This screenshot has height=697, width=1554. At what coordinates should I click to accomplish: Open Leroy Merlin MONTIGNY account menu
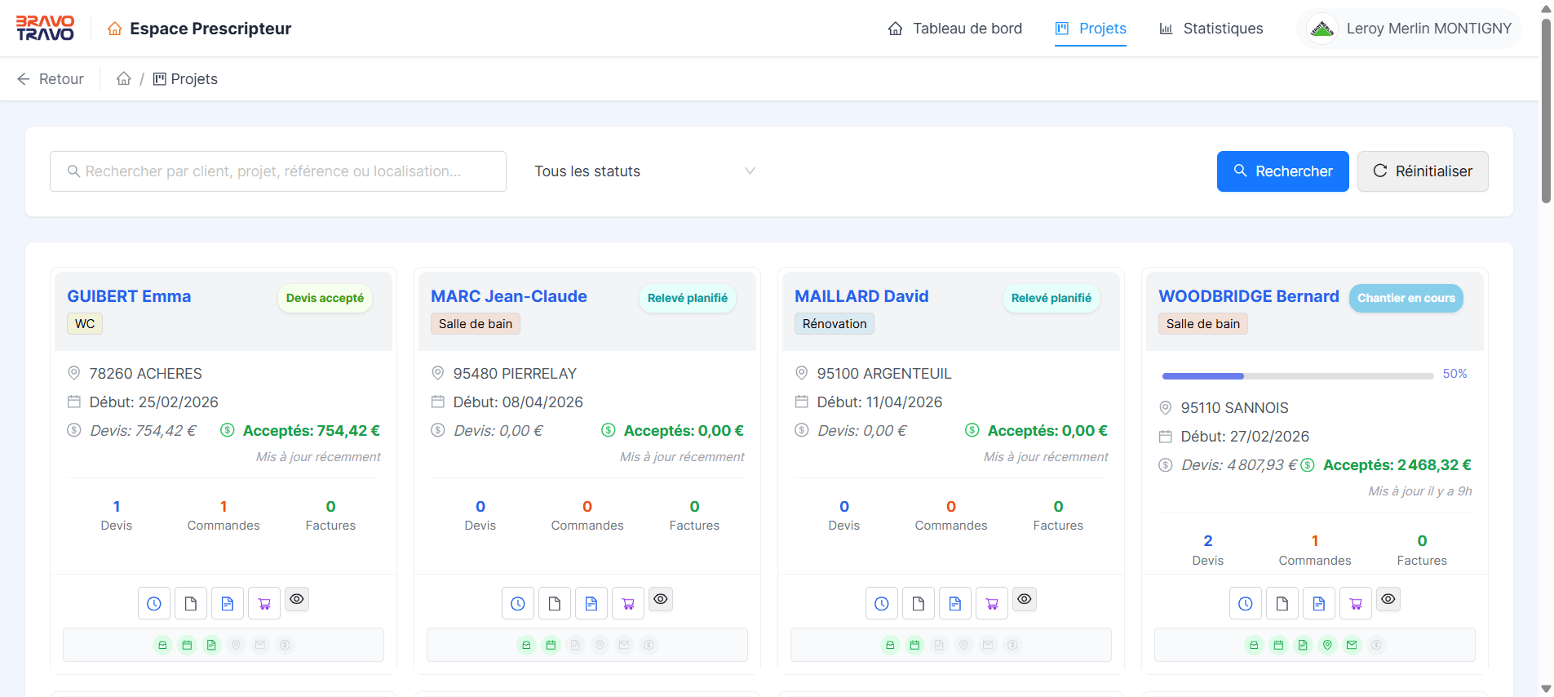coord(1410,29)
